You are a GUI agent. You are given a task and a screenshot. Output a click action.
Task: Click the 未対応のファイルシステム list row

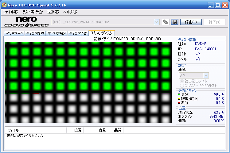[x=25, y=136]
